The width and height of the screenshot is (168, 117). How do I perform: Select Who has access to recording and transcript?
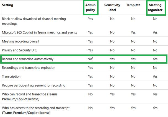tap(36, 110)
